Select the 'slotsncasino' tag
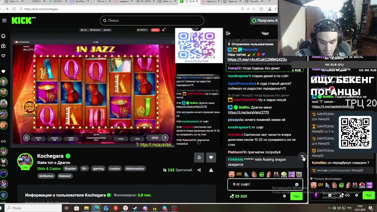 (135, 168)
